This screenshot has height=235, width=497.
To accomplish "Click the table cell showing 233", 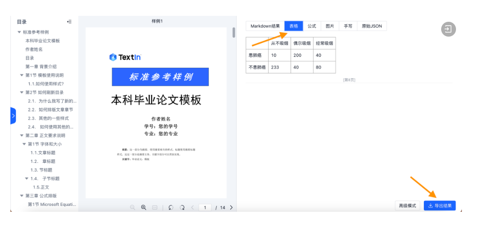I will [280, 67].
